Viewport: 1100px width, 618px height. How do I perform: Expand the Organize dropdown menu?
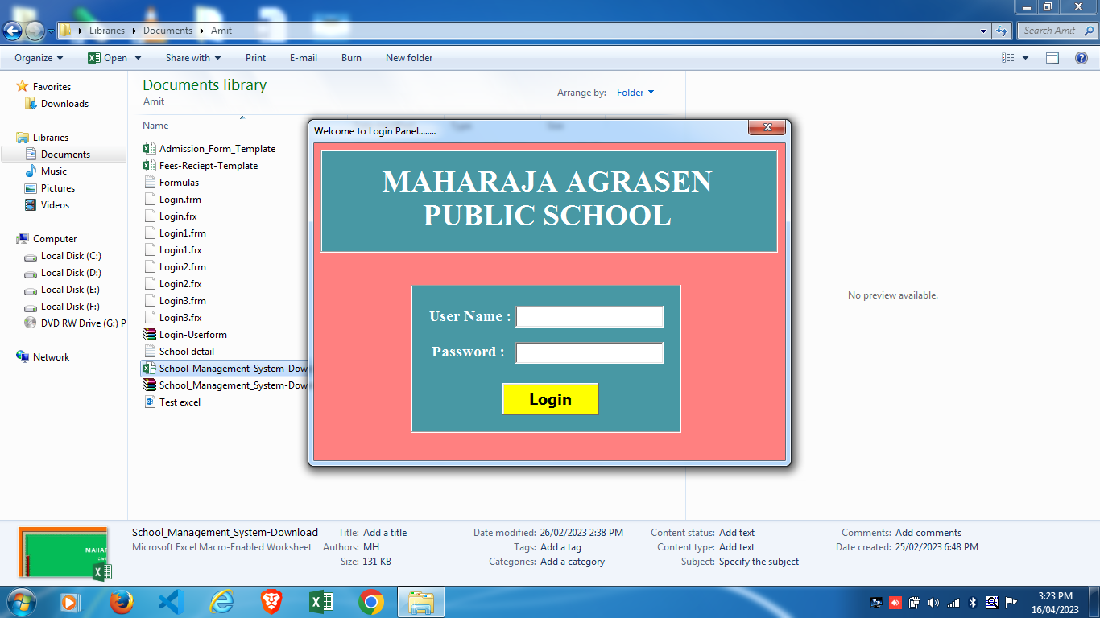pyautogui.click(x=38, y=58)
